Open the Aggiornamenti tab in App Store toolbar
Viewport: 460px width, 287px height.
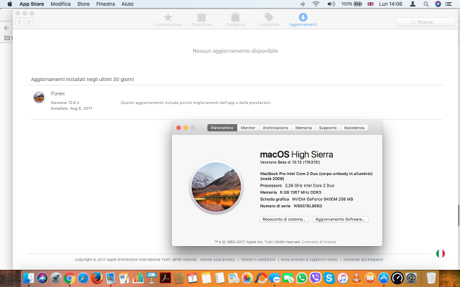click(303, 19)
